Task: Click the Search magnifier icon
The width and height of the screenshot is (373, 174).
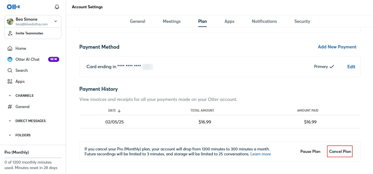Action: click(10, 70)
